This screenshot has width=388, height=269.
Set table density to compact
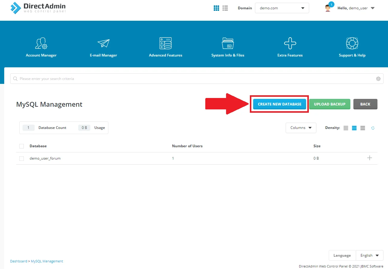point(346,128)
